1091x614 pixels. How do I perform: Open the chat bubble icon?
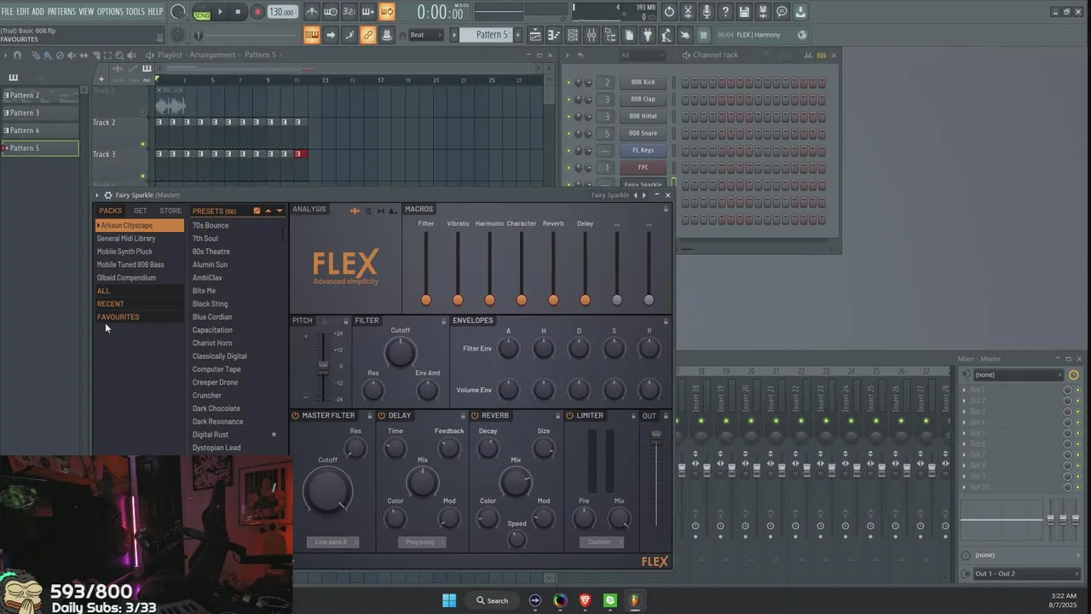click(x=782, y=12)
